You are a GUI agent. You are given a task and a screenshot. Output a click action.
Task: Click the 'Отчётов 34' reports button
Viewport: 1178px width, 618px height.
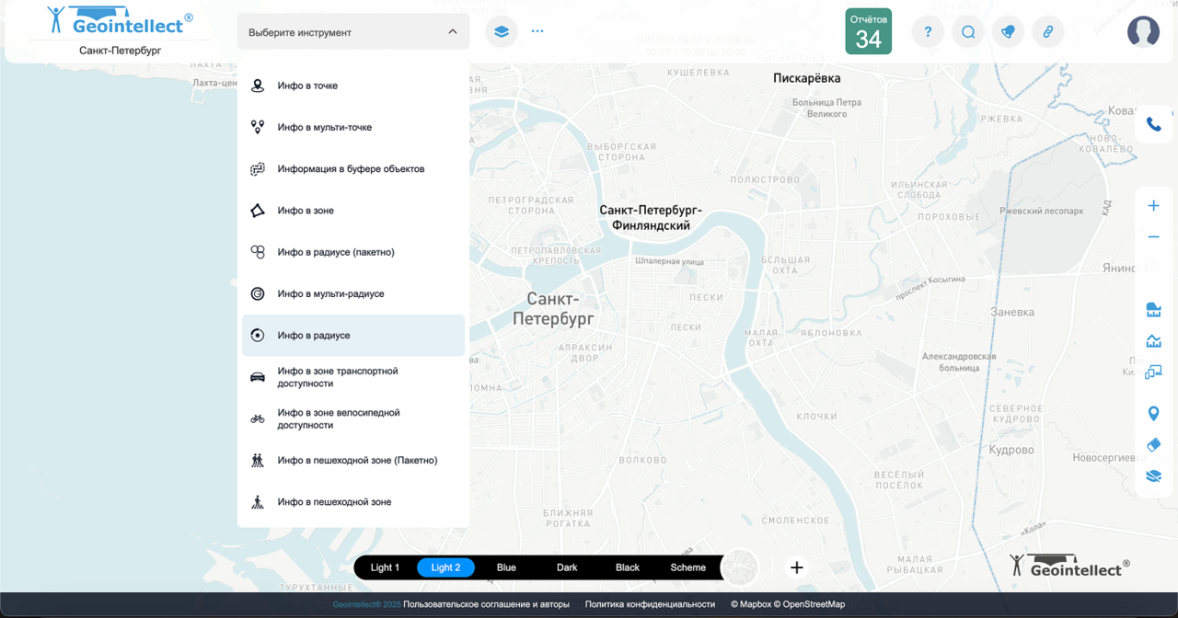click(x=868, y=32)
